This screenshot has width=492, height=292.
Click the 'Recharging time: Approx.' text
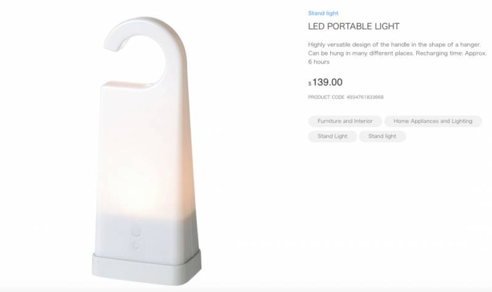pos(451,53)
